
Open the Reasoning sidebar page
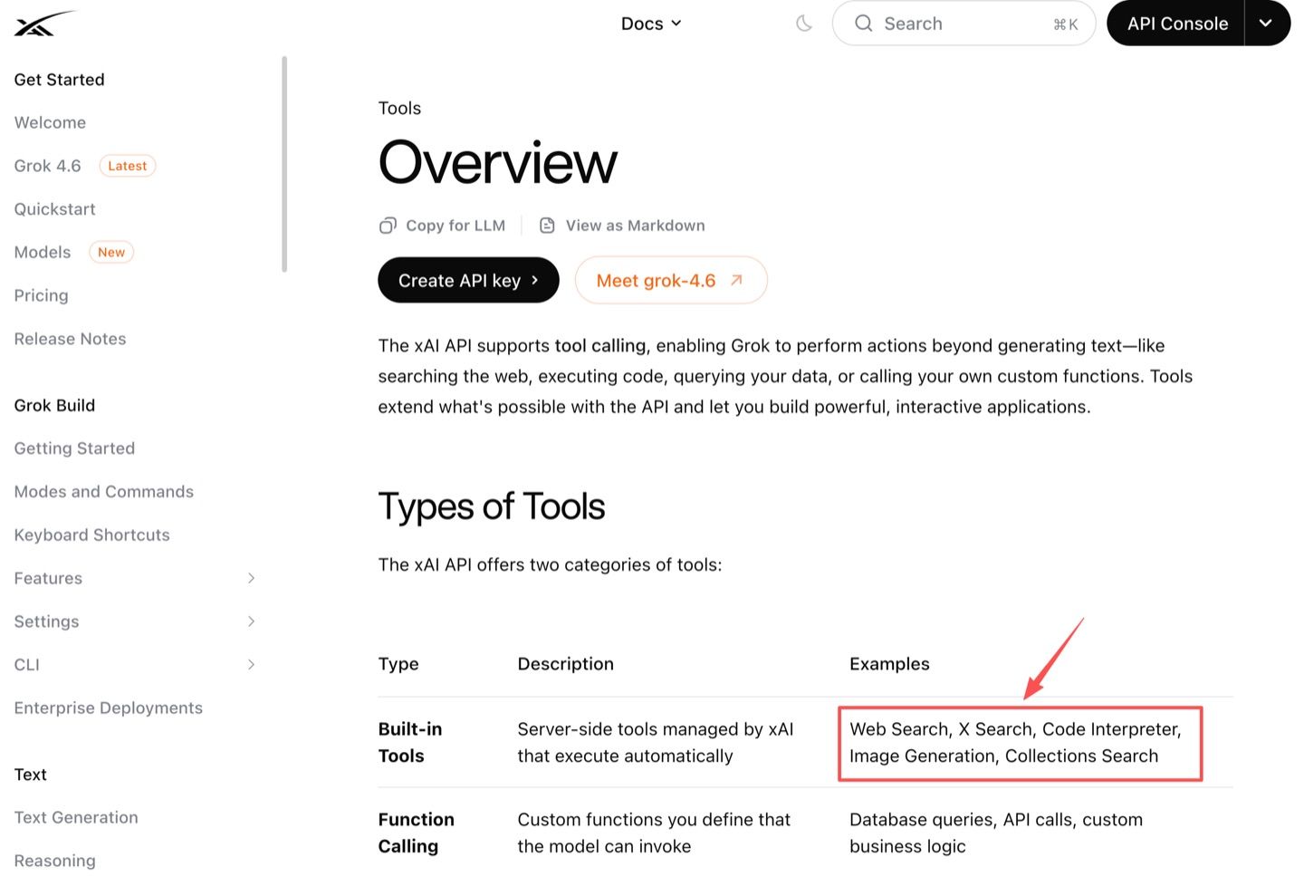click(54, 861)
